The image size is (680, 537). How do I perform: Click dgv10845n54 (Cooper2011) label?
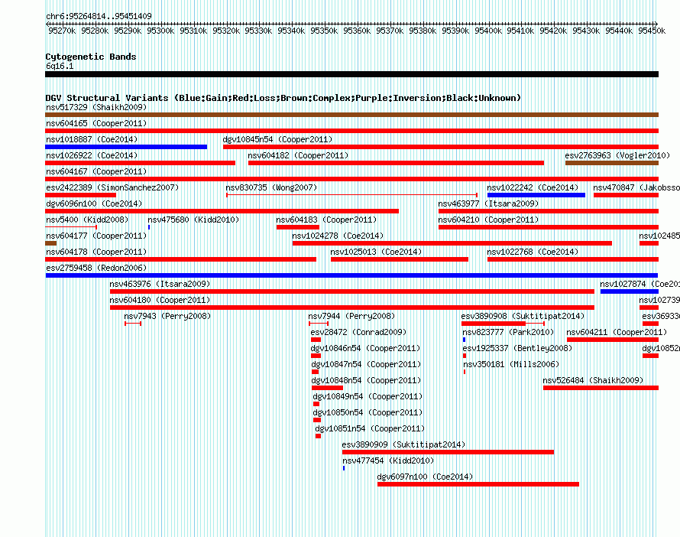point(277,139)
